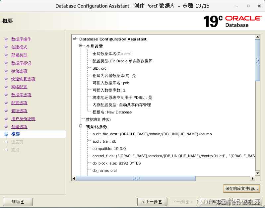This screenshot has width=265, height=208.
Task: Select the 初始化参数 node label
Action: (x=97, y=127)
